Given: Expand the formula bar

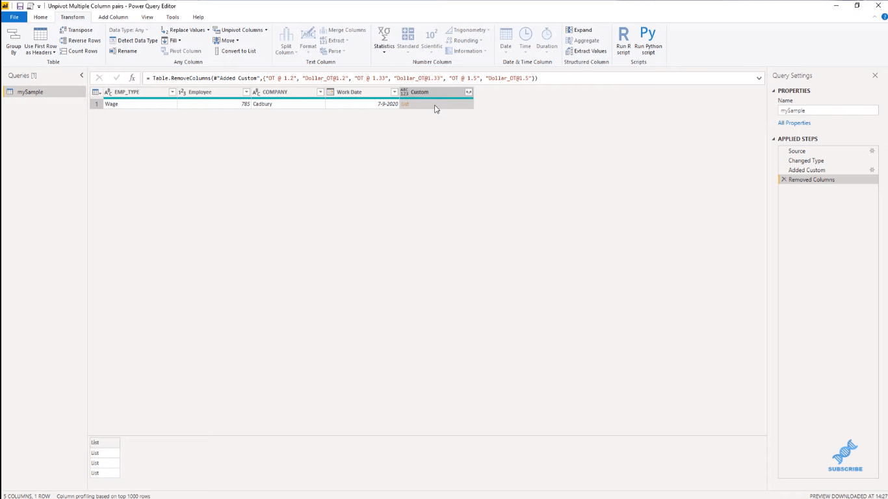Looking at the screenshot, I should 759,78.
